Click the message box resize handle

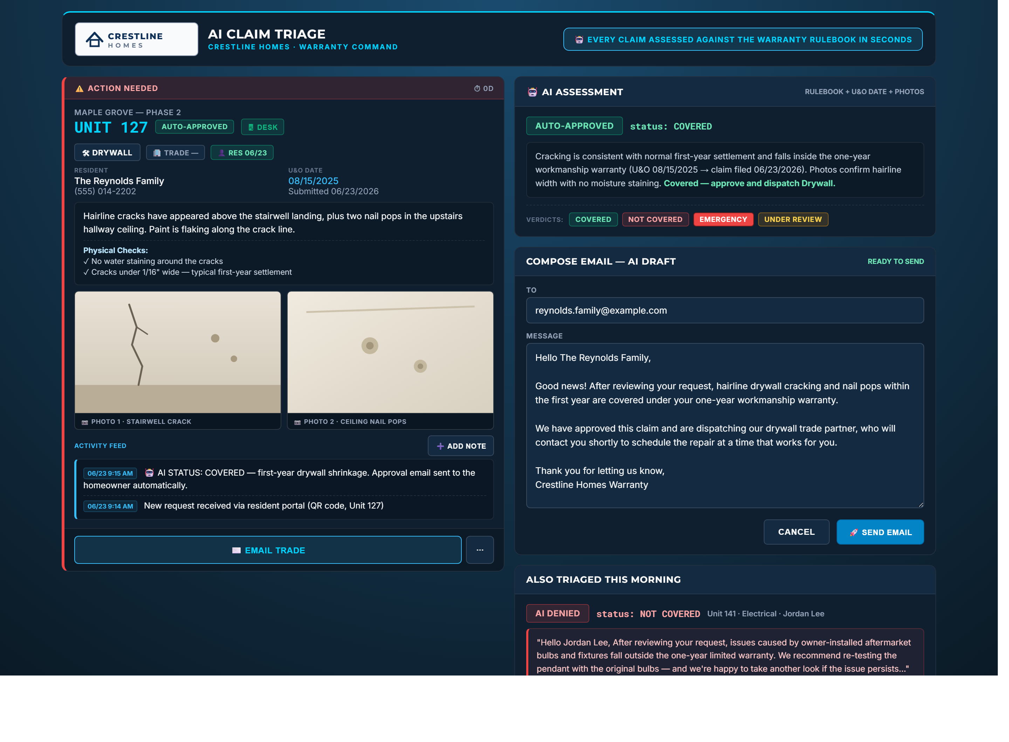920,504
